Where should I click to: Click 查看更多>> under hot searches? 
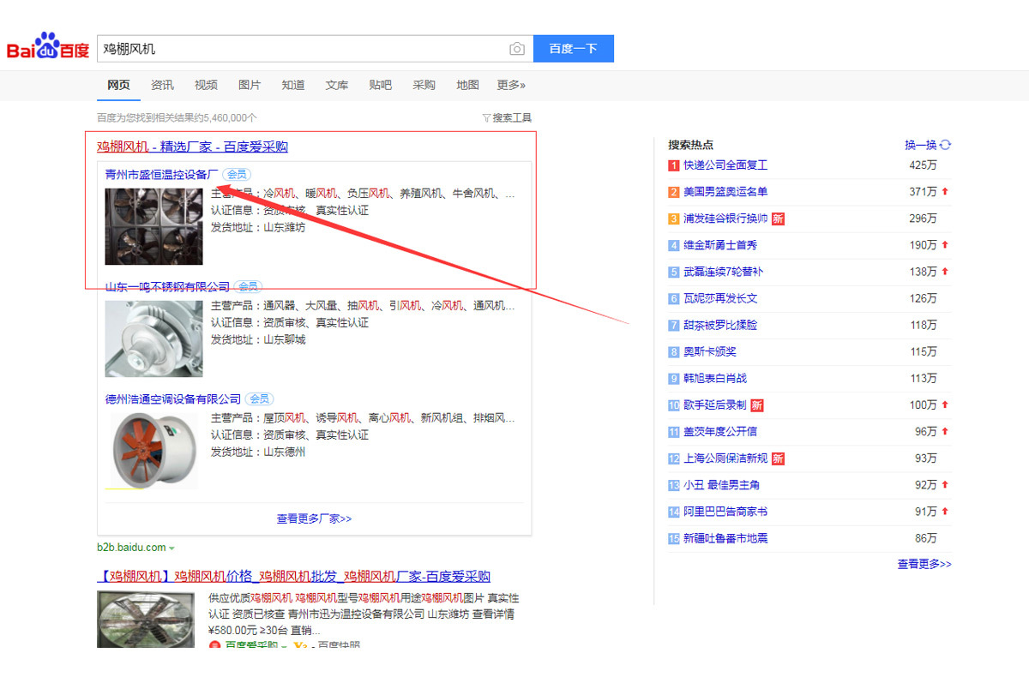click(x=924, y=564)
